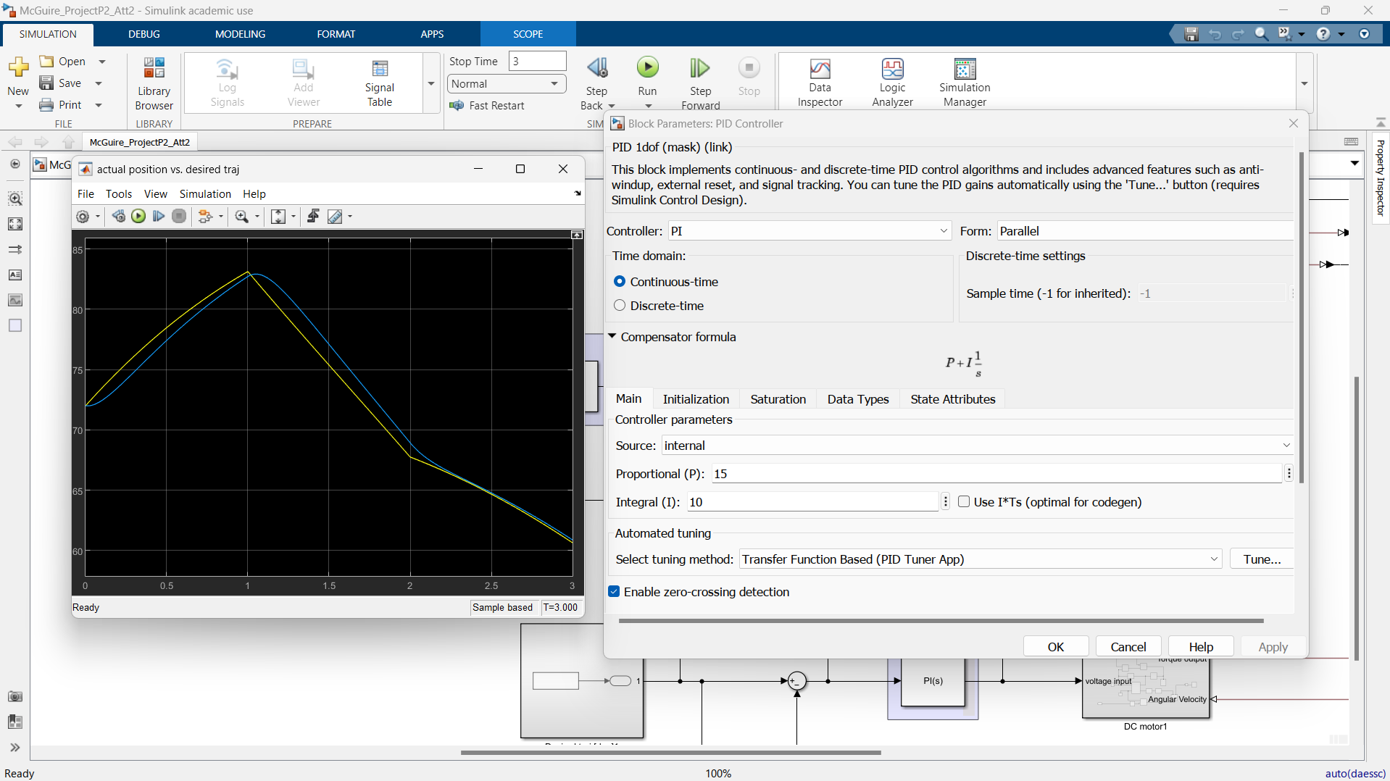
Task: Click the scope zoom magnifier tool
Action: click(241, 216)
